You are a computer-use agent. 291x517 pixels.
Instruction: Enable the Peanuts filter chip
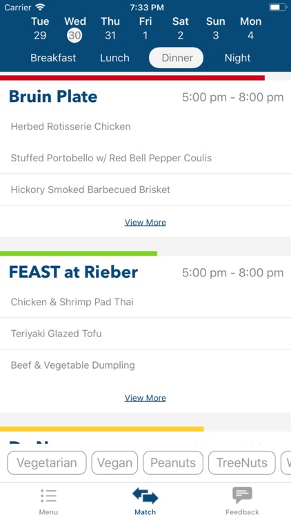click(173, 463)
